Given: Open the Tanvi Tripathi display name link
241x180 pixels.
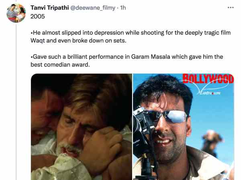Looking at the screenshot, I should pos(49,8).
